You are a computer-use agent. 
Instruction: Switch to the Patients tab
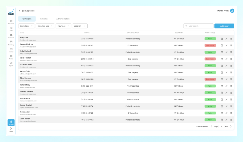44,19
